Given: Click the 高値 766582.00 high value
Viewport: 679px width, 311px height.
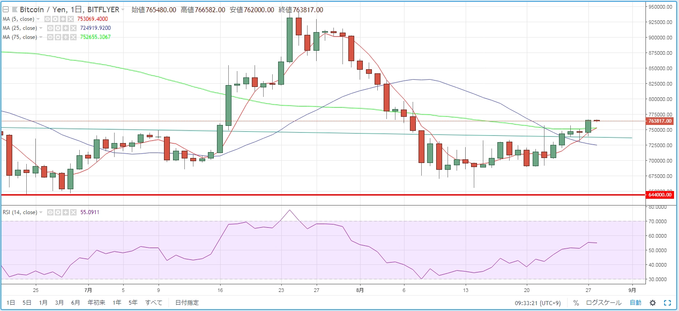Looking at the screenshot, I should click(x=202, y=10).
